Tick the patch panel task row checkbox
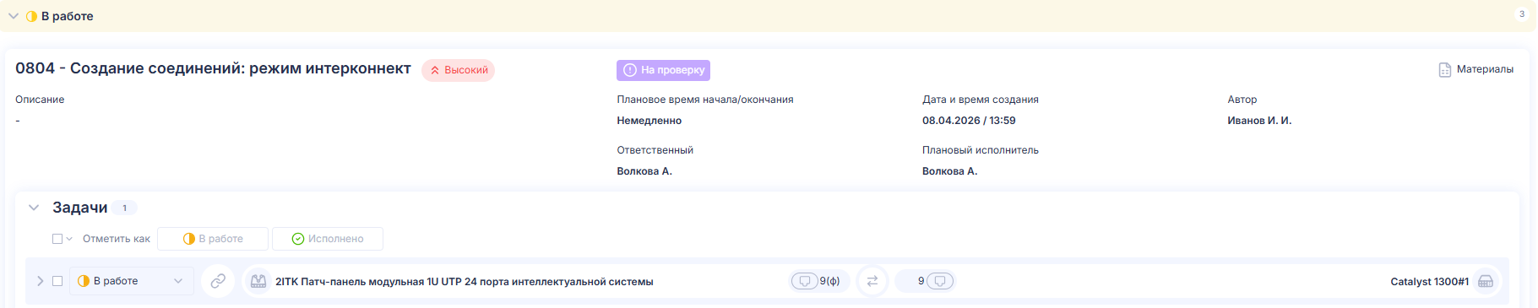 57,281
